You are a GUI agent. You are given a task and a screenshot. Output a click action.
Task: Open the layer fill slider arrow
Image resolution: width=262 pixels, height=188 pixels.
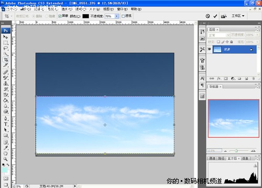click(x=257, y=42)
